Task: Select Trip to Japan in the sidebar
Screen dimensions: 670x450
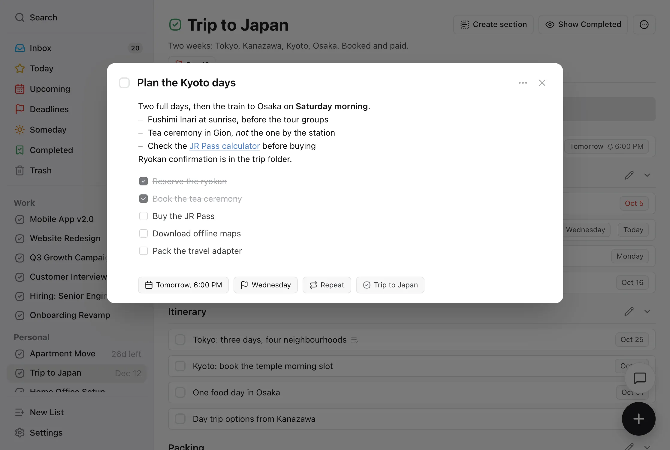Action: pyautogui.click(x=77, y=373)
